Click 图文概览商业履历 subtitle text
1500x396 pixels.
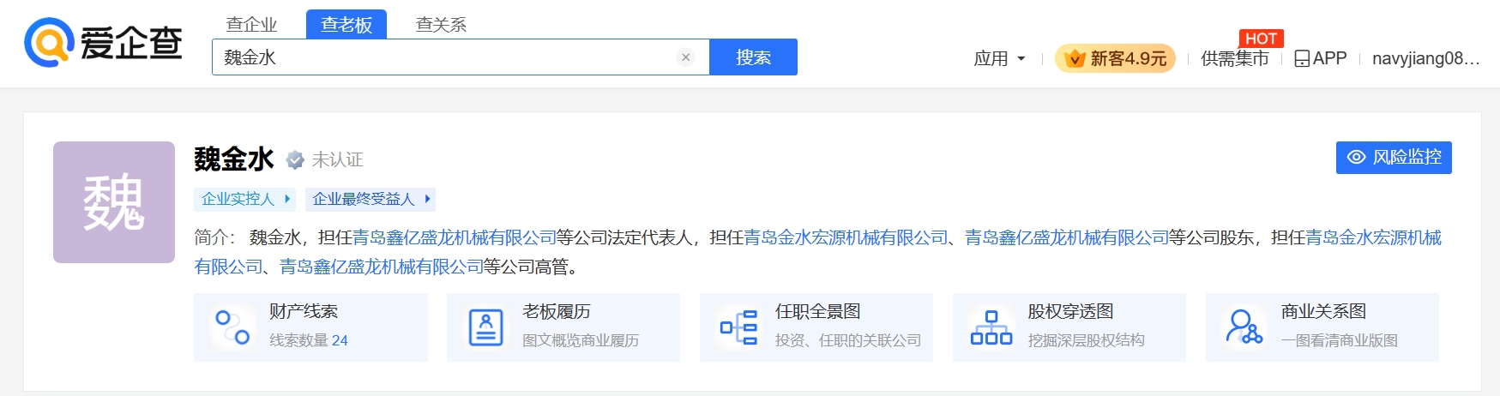click(x=581, y=340)
